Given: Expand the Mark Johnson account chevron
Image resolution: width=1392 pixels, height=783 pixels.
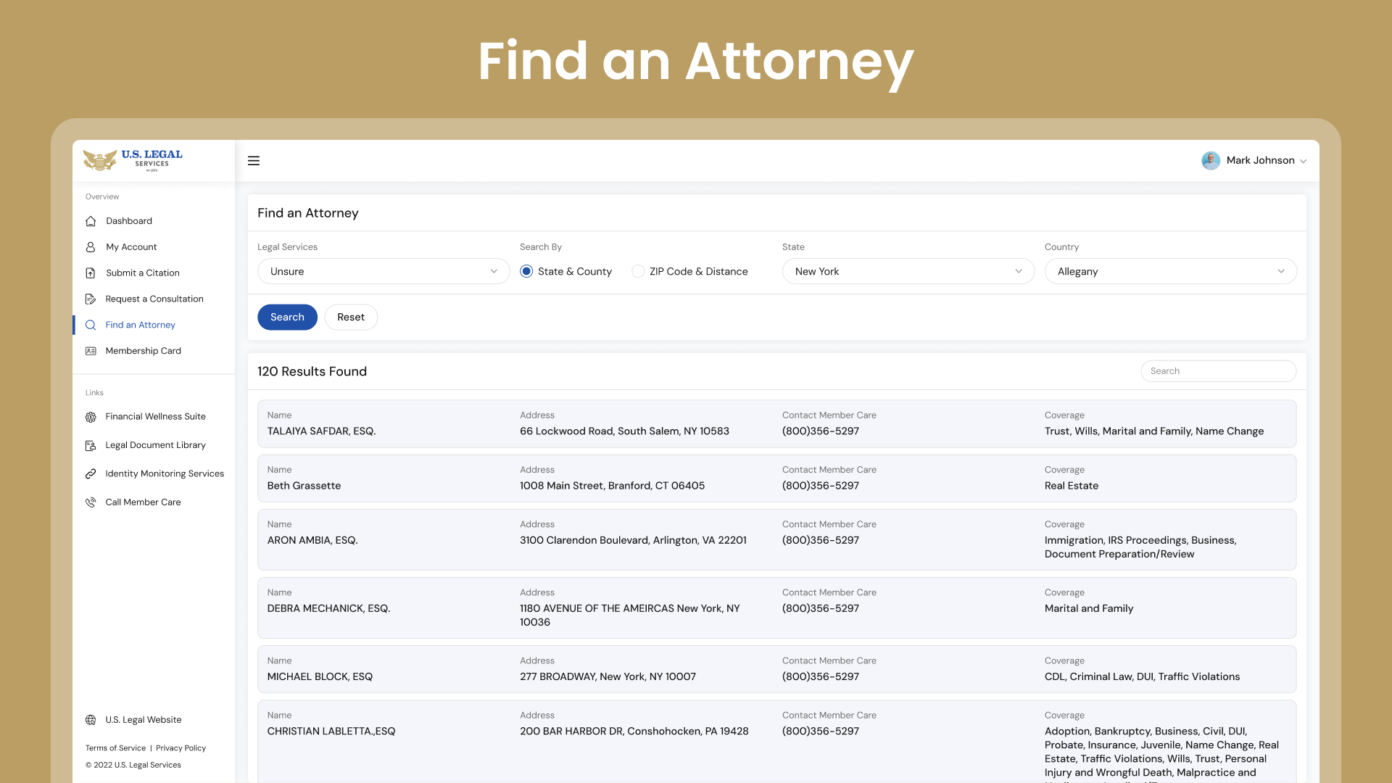Looking at the screenshot, I should coord(1304,161).
